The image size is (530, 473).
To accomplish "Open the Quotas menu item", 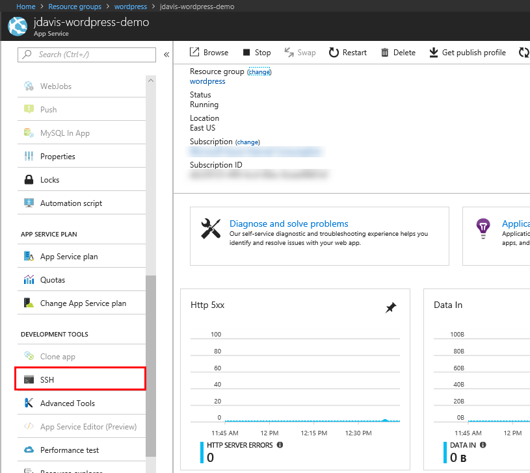I will pos(81,280).
